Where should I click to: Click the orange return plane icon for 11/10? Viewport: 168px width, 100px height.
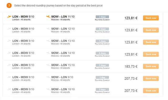48,16
